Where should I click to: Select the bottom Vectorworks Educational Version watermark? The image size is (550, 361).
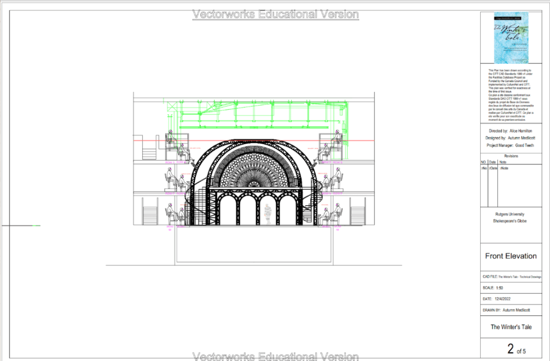275,356
